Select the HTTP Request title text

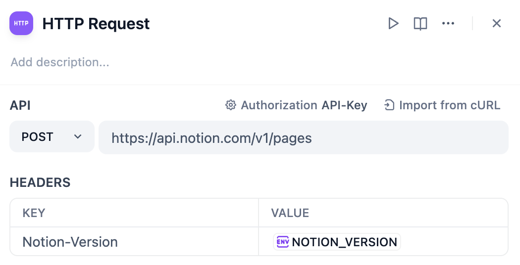point(96,24)
